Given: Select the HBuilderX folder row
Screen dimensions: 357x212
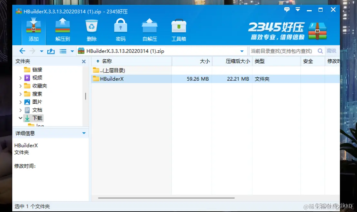Looking at the screenshot, I should (215, 79).
